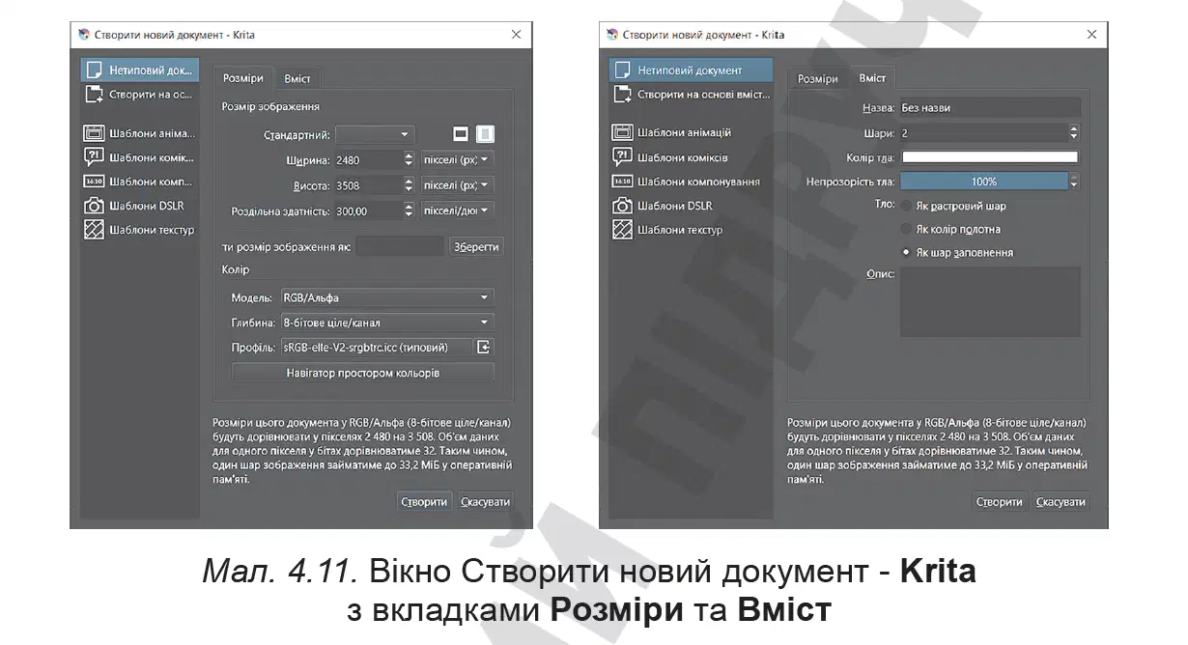Click name field 'Без назви'
The height and width of the screenshot is (645, 1188).
click(990, 108)
